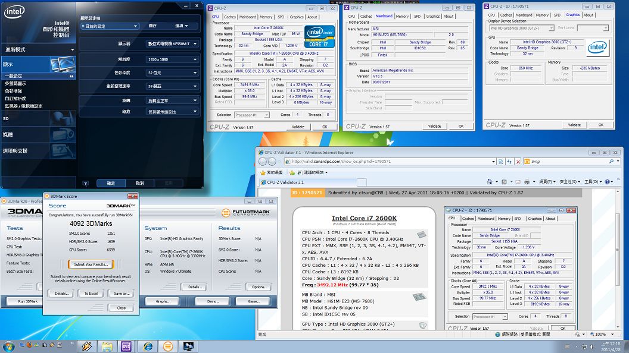Click the volume icon in system tray
Viewport: 629px width, 353px height.
point(592,346)
